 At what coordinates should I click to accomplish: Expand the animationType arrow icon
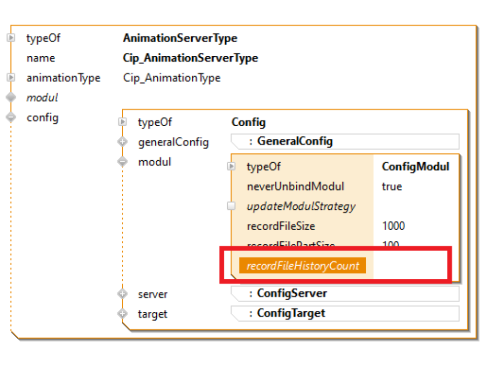(x=11, y=78)
